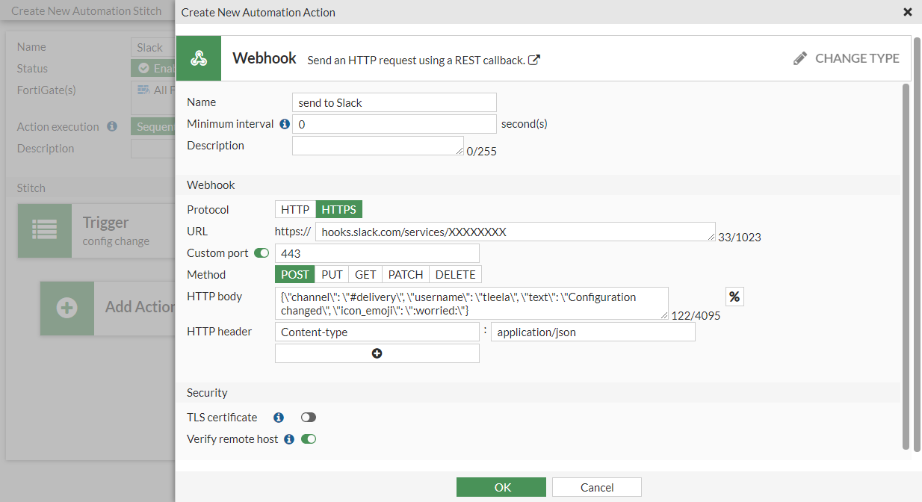Viewport: 922px width, 502px height.
Task: Confirm with the OK button
Action: [x=501, y=487]
